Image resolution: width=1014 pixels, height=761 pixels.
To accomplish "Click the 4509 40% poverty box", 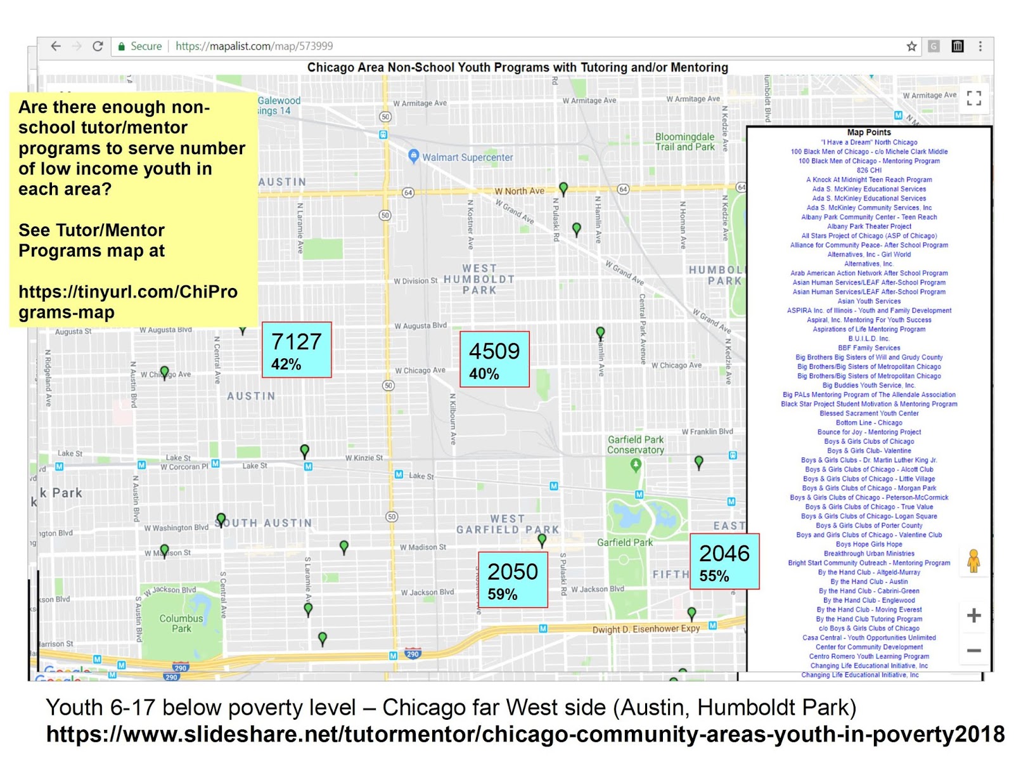I will click(494, 359).
